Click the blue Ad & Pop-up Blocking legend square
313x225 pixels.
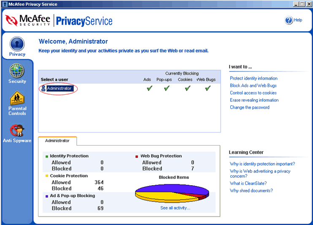[x=47, y=196]
